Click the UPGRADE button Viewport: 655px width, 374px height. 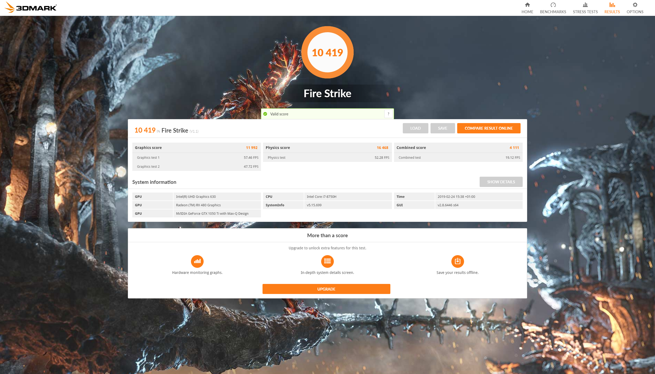326,289
